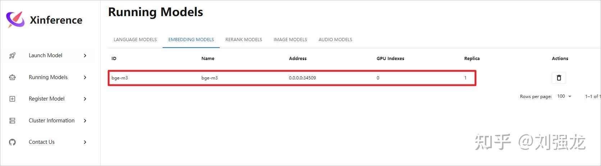Expand the Cluster Information chevron
Screen dimensions: 601x166
[x=85, y=121]
